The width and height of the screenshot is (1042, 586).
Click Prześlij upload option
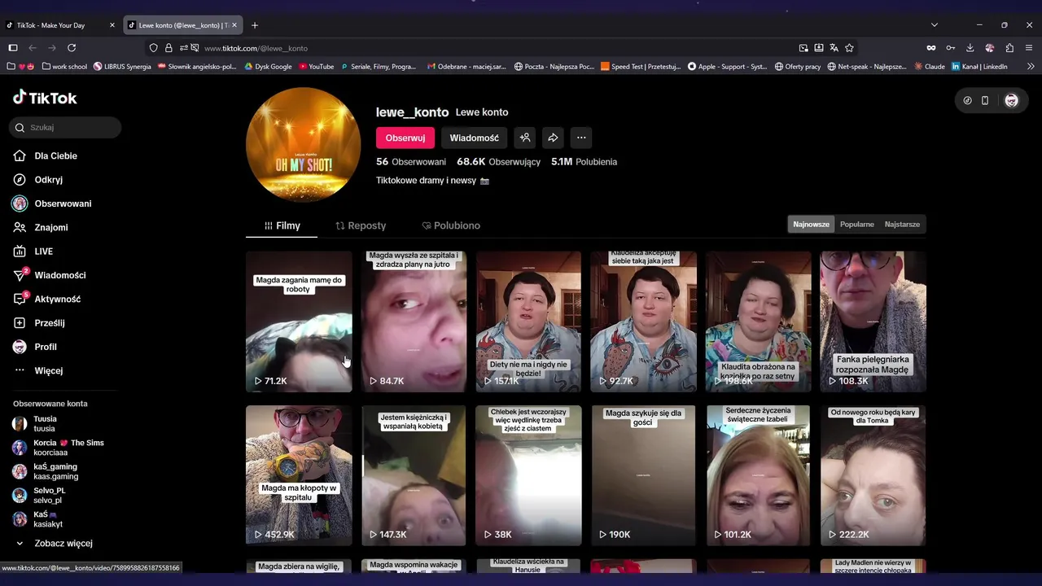[x=49, y=323]
